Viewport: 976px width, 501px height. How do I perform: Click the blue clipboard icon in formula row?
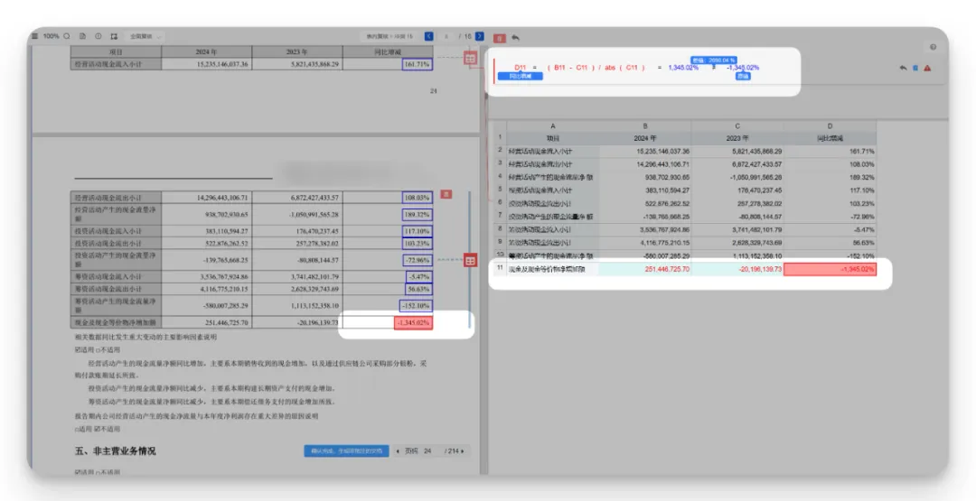[915, 68]
